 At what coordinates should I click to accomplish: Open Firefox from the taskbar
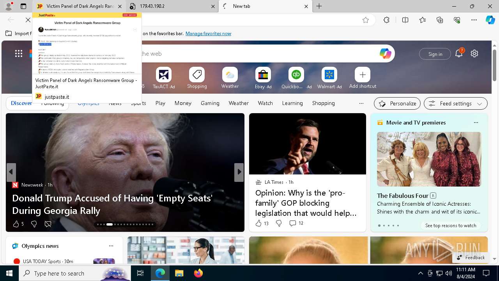pos(198,273)
